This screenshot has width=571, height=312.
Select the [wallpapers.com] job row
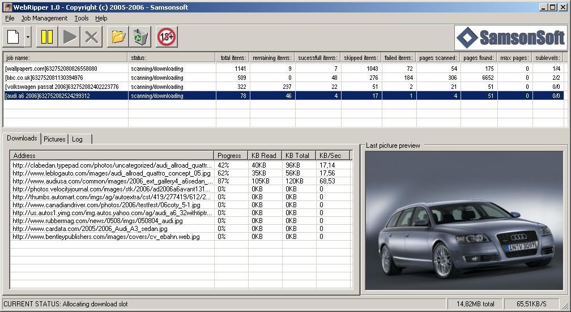tap(283, 69)
